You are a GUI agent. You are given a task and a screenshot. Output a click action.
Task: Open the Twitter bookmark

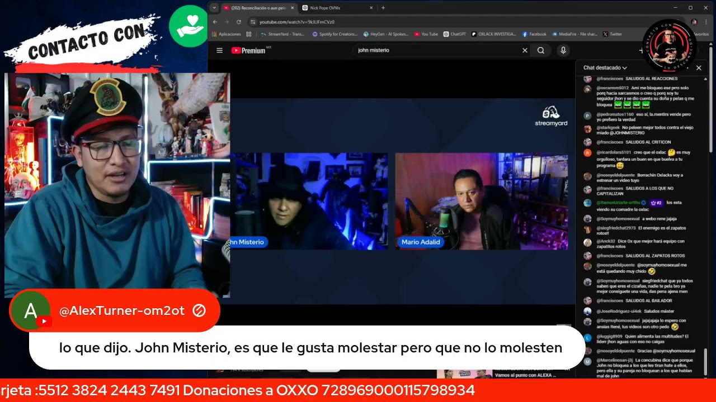(x=613, y=34)
